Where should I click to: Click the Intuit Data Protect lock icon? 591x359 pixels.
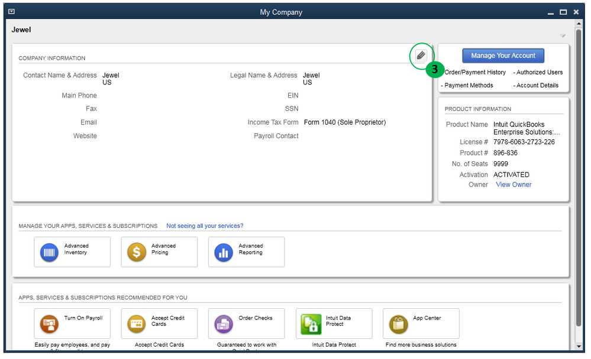coord(311,324)
